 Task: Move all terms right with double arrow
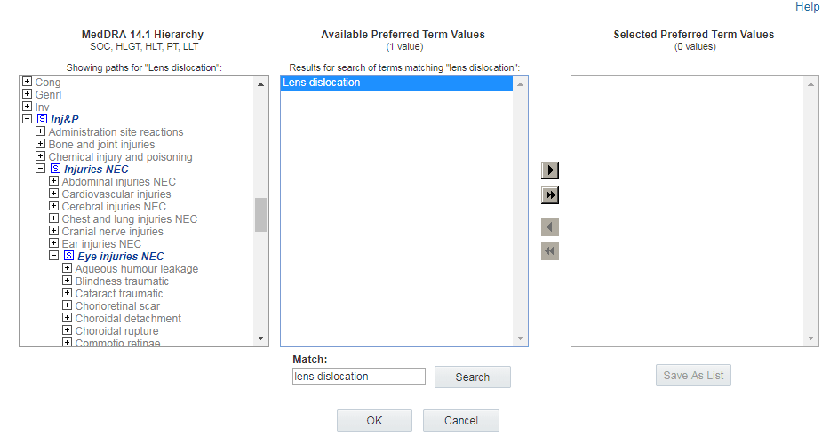[550, 195]
